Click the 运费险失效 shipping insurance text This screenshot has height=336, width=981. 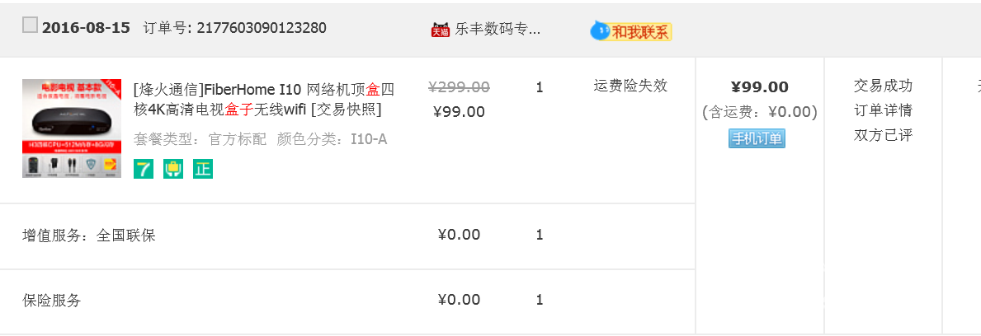point(630,86)
